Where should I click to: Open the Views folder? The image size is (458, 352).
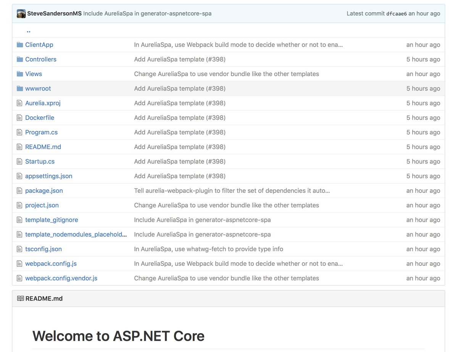pyautogui.click(x=34, y=74)
